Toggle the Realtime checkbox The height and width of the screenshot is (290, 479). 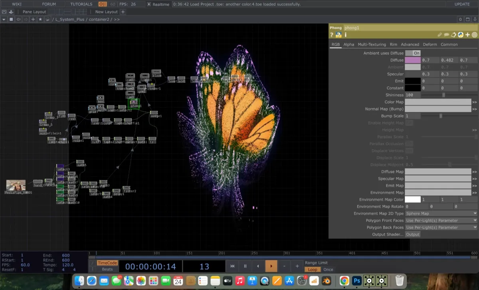[149, 4]
